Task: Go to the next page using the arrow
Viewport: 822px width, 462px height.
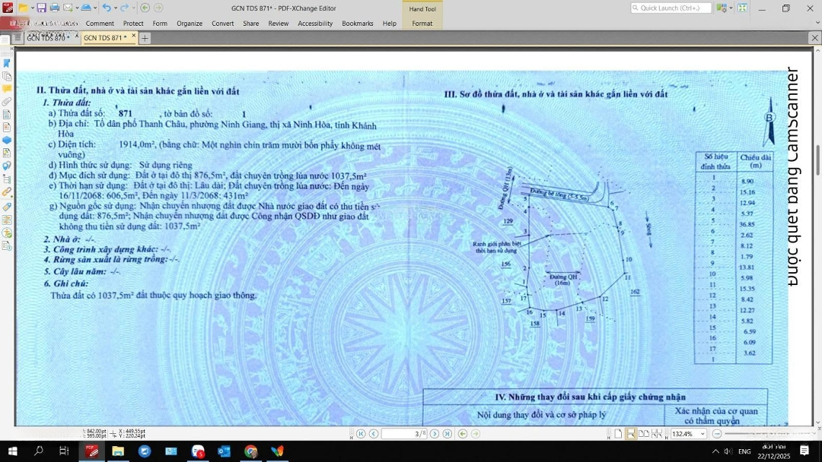Action: point(434,434)
